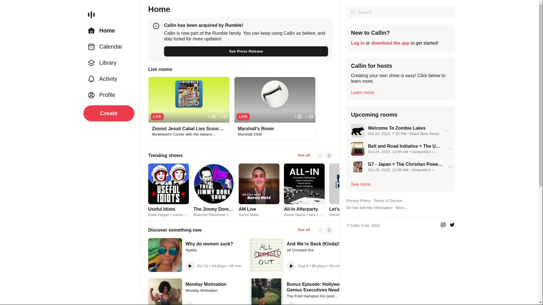Open Callin's Instagram icon
The height and width of the screenshot is (305, 543).
(x=443, y=225)
